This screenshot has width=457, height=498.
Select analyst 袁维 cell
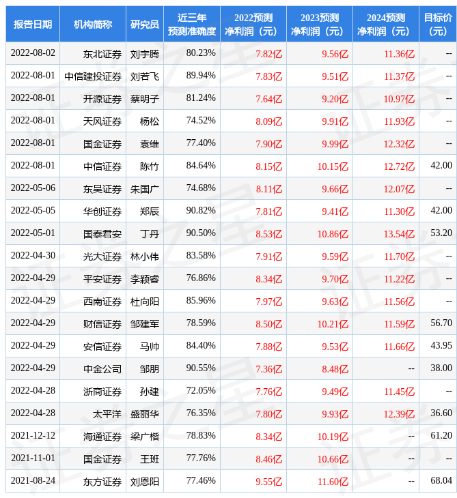click(x=144, y=144)
